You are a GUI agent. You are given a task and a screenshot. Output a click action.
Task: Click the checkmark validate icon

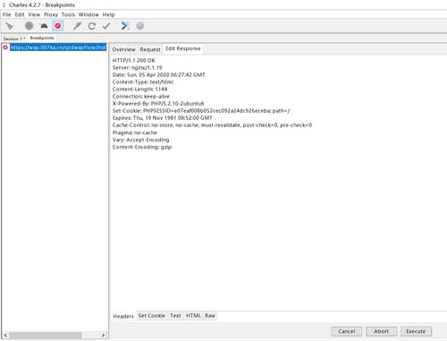pos(106,26)
